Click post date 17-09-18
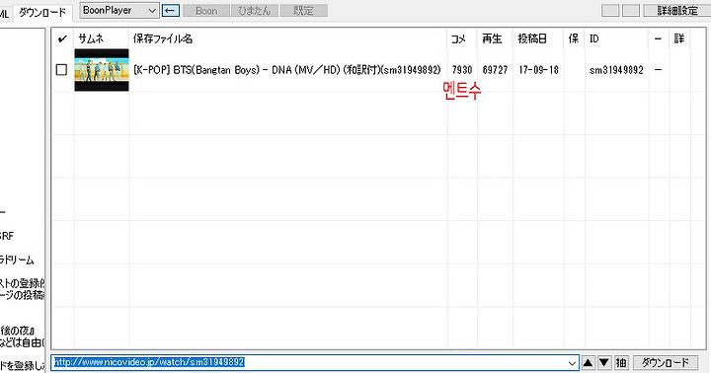This screenshot has width=711, height=373. (539, 70)
